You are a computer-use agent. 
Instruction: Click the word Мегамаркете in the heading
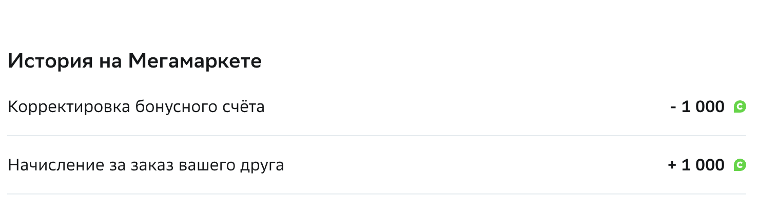pyautogui.click(x=195, y=61)
